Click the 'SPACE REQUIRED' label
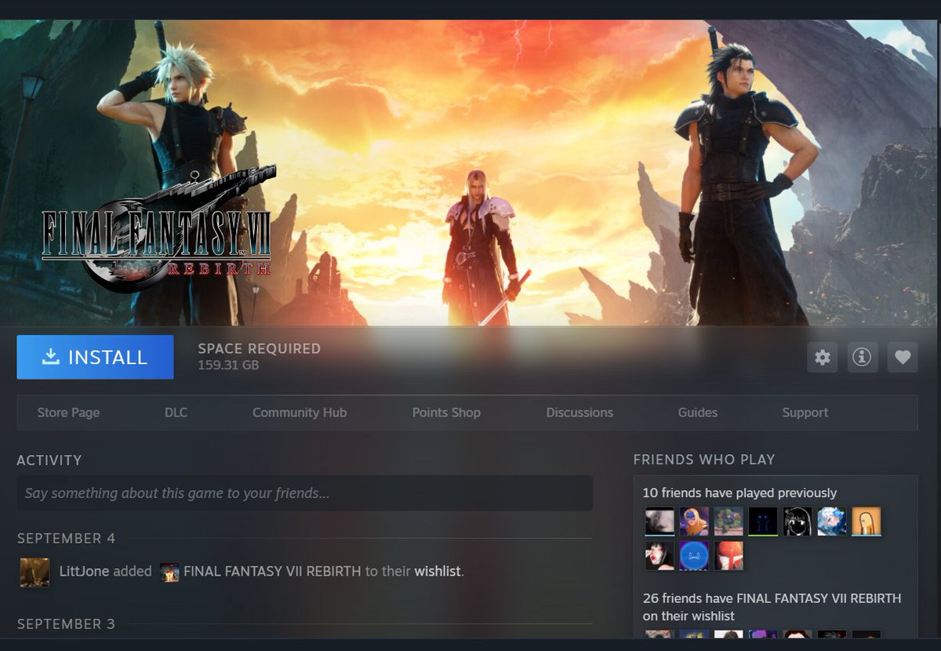Viewport: 941px width, 651px height. [x=259, y=349]
